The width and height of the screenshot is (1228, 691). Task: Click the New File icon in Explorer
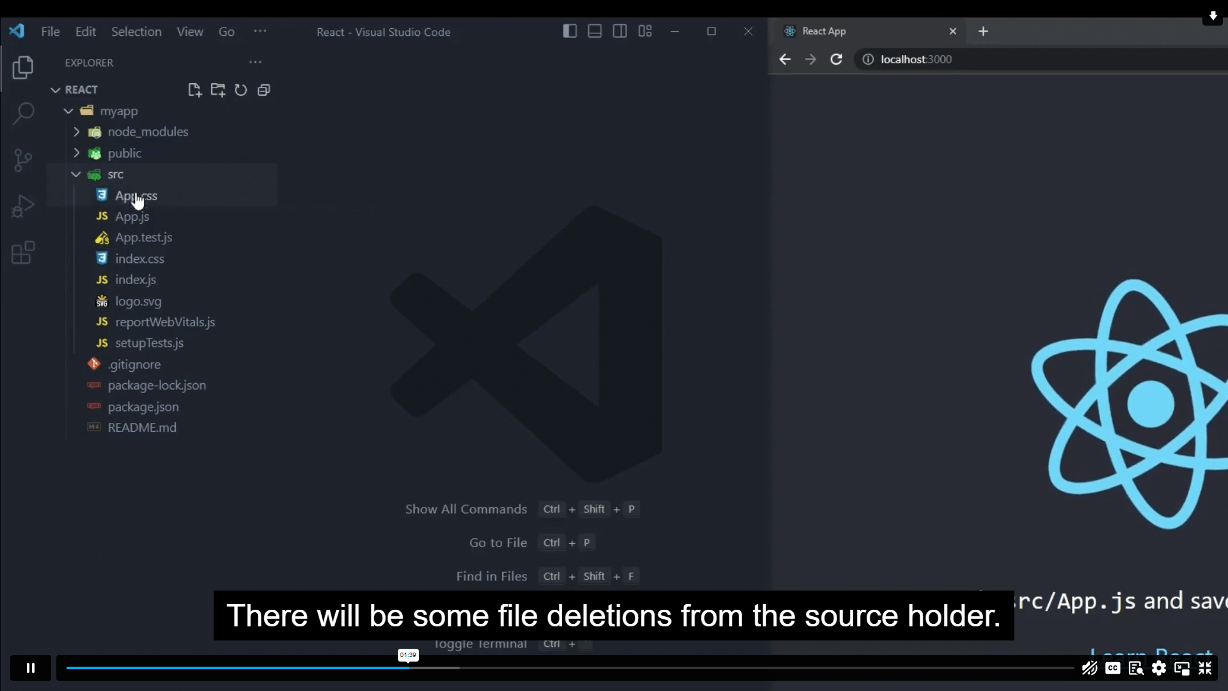pyautogui.click(x=194, y=90)
